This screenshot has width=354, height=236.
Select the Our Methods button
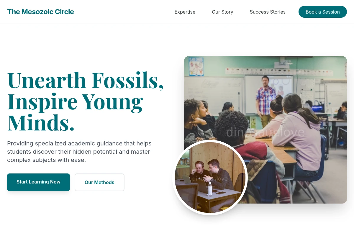[99, 182]
